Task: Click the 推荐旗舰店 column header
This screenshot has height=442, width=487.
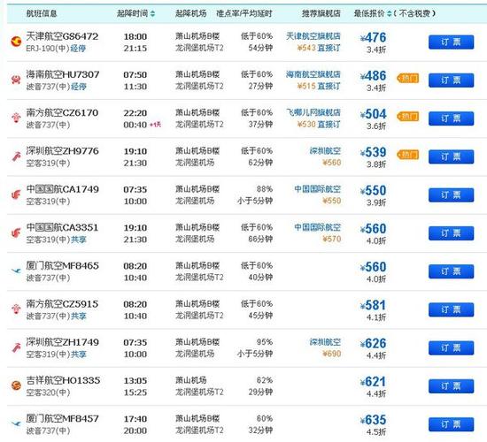Action: [321, 13]
